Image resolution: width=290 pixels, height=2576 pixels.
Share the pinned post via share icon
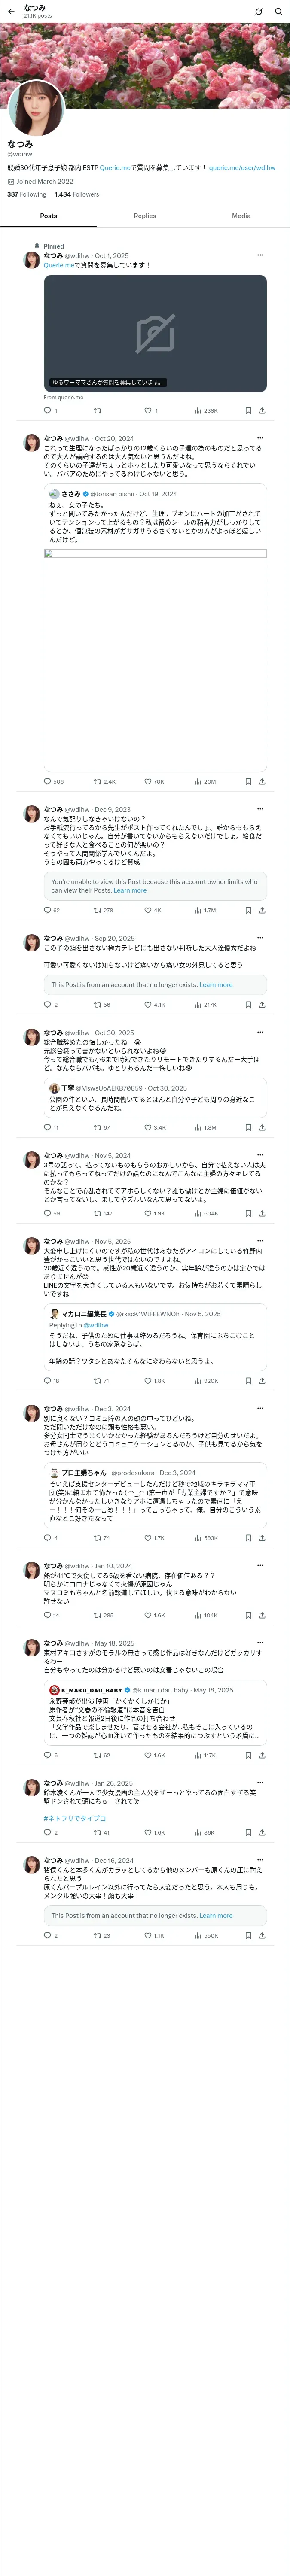pos(262,410)
